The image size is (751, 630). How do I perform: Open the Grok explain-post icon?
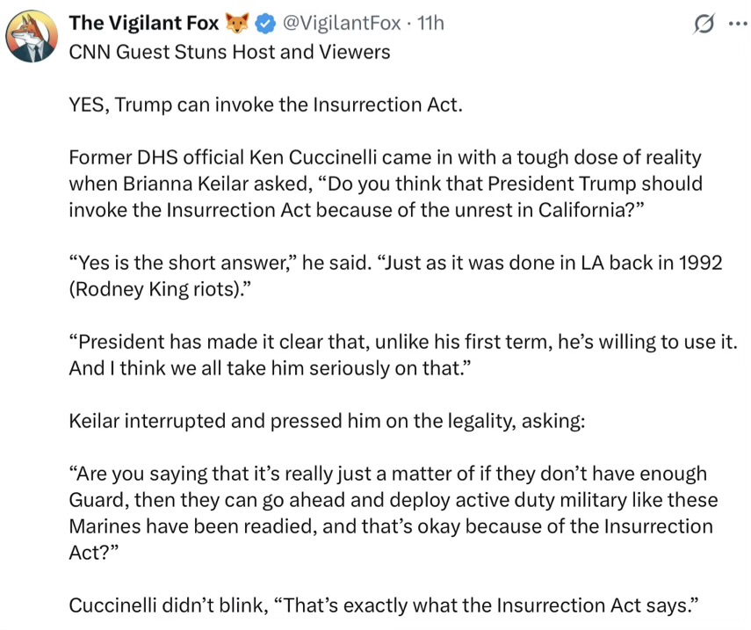704,24
